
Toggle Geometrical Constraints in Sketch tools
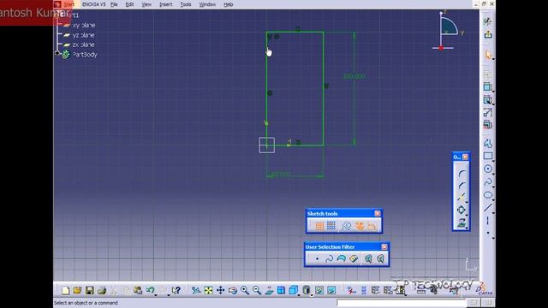click(x=360, y=226)
